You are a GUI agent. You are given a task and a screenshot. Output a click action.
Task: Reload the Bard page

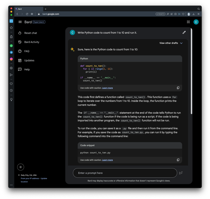click(x=27, y=14)
